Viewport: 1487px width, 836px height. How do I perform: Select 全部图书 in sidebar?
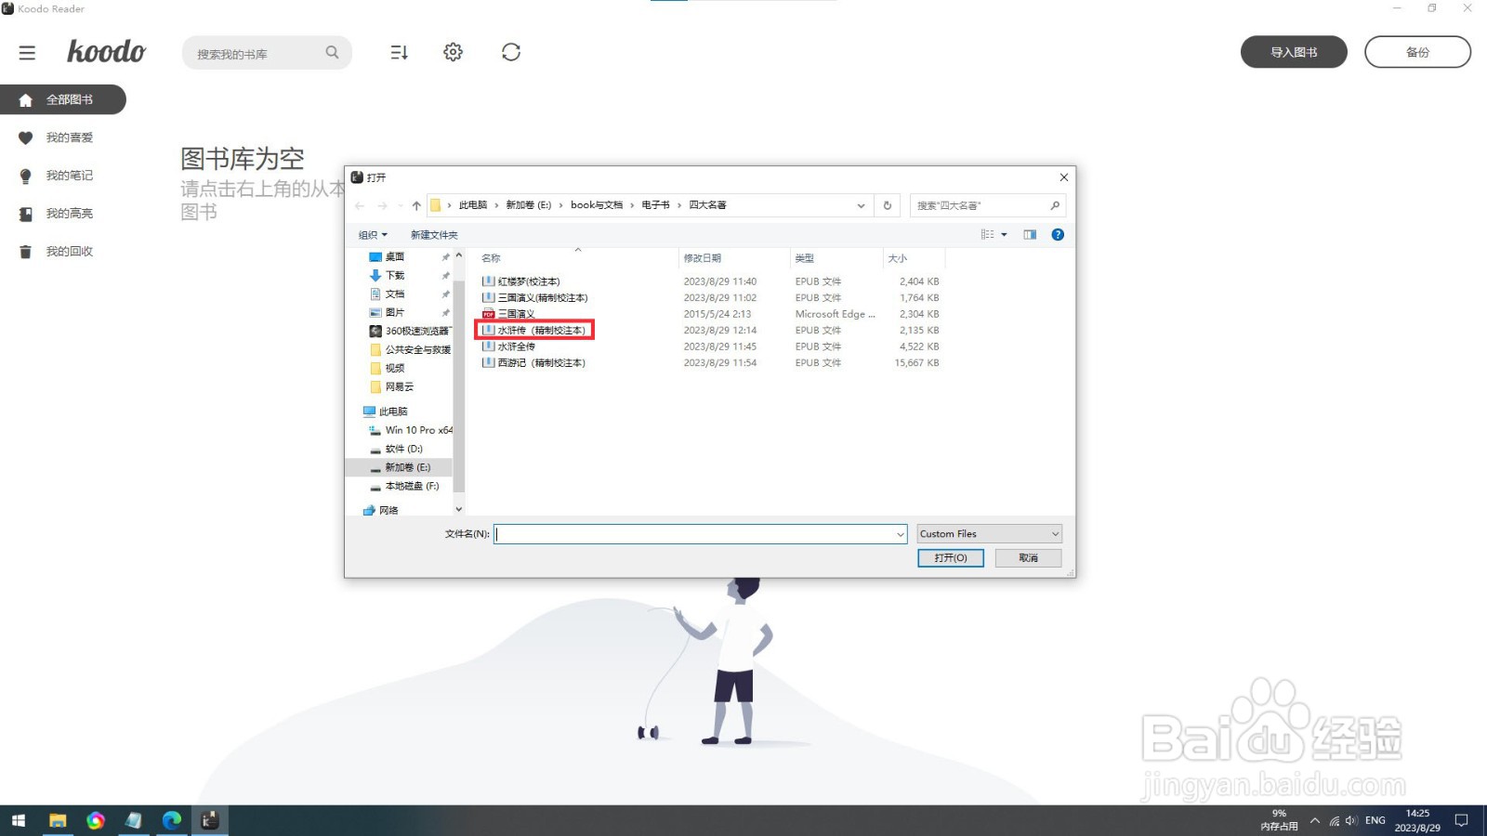tap(62, 99)
